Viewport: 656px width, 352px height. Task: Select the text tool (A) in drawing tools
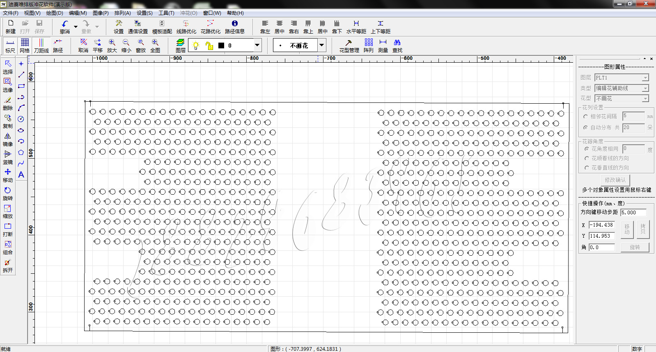[x=21, y=175]
